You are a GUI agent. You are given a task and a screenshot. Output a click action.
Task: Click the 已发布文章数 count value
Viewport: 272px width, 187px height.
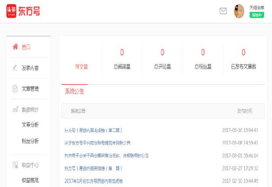point(244,52)
